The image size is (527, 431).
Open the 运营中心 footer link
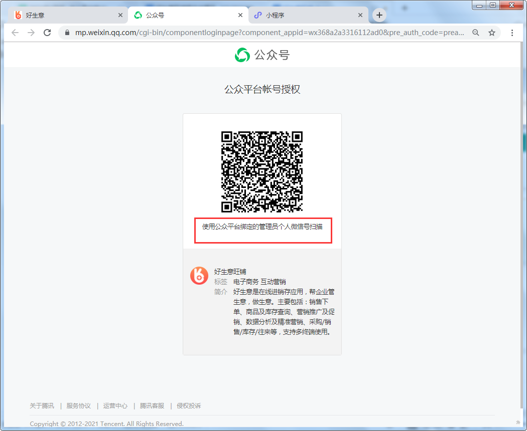pos(115,406)
